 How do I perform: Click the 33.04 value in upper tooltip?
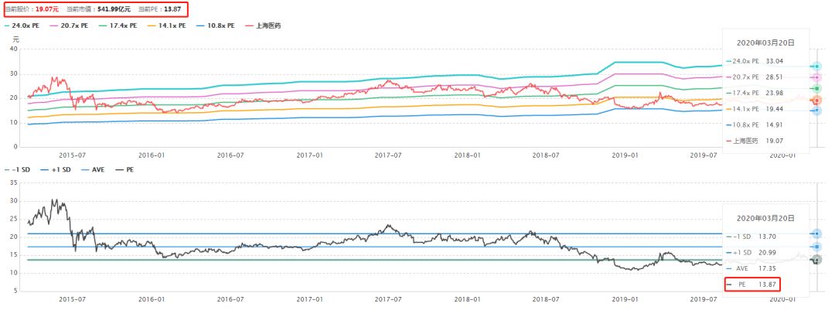coord(775,61)
